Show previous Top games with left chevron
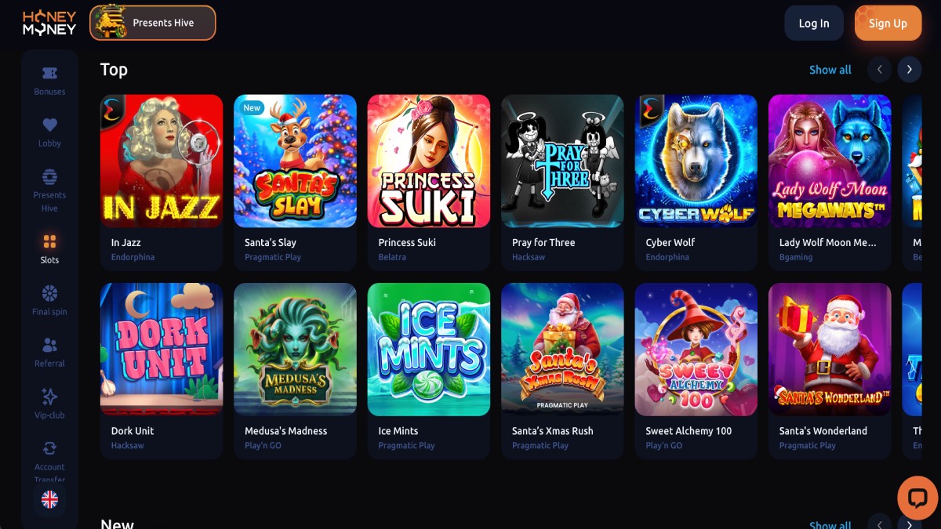Screen dimensions: 941x529 click(x=880, y=69)
